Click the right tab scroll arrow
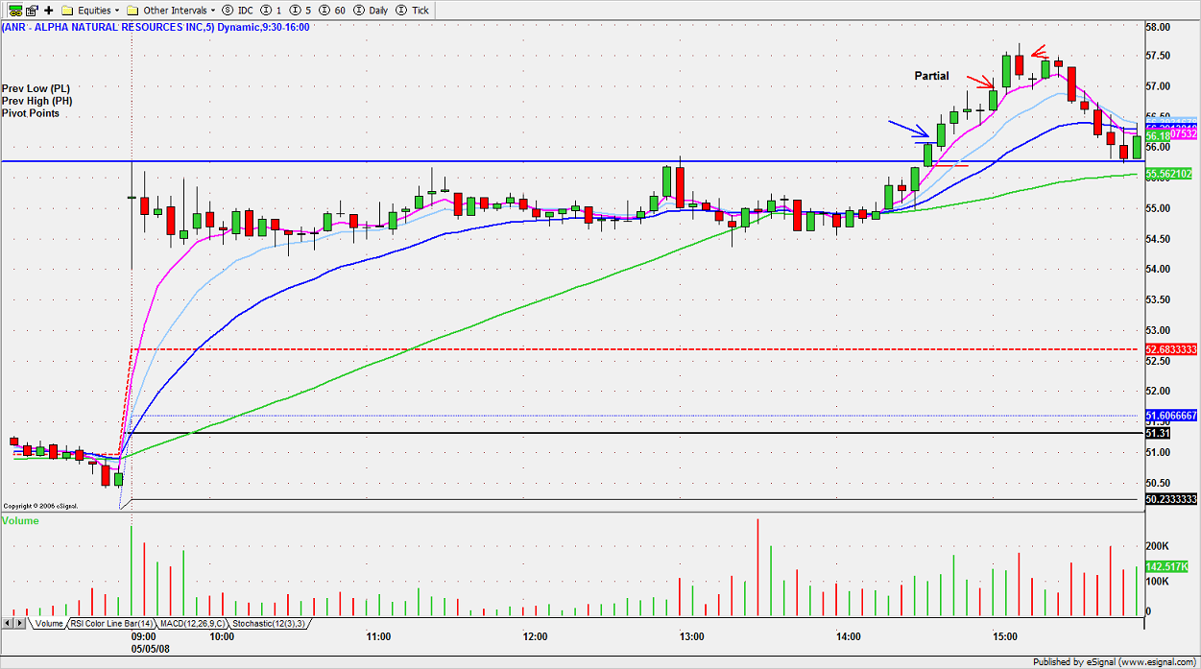 coord(18,624)
